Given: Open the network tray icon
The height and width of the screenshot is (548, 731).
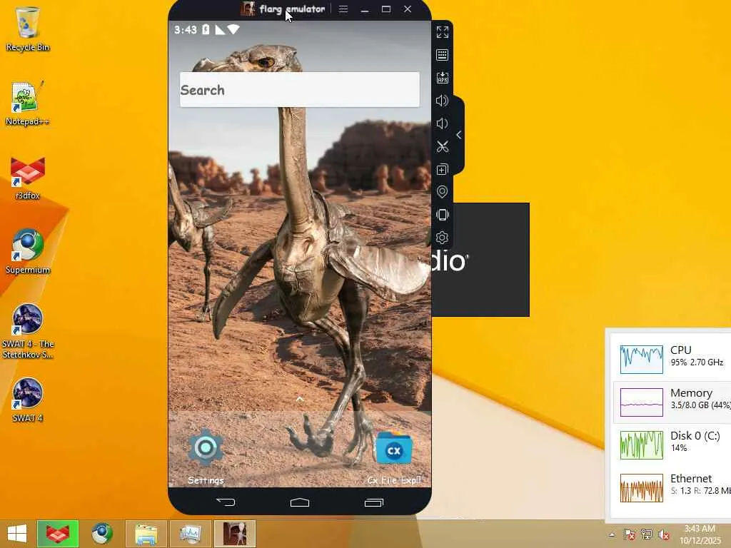Looking at the screenshot, I should [647, 534].
